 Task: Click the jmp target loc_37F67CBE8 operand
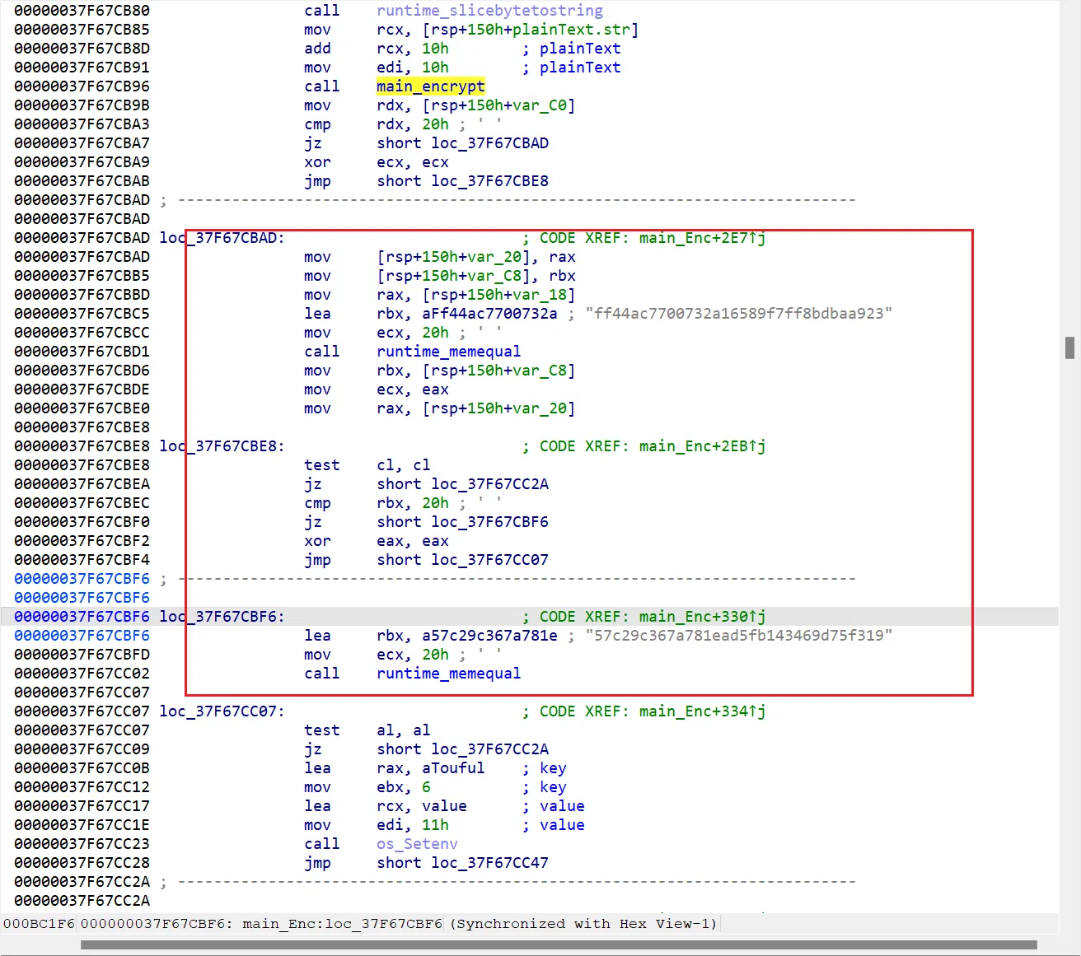click(x=489, y=181)
